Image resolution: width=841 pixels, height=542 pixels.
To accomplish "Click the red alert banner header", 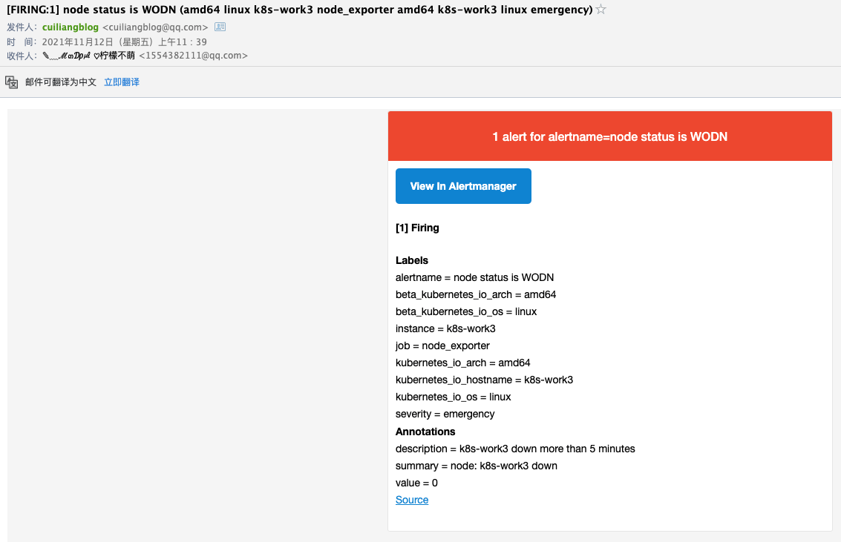I will pyautogui.click(x=610, y=136).
